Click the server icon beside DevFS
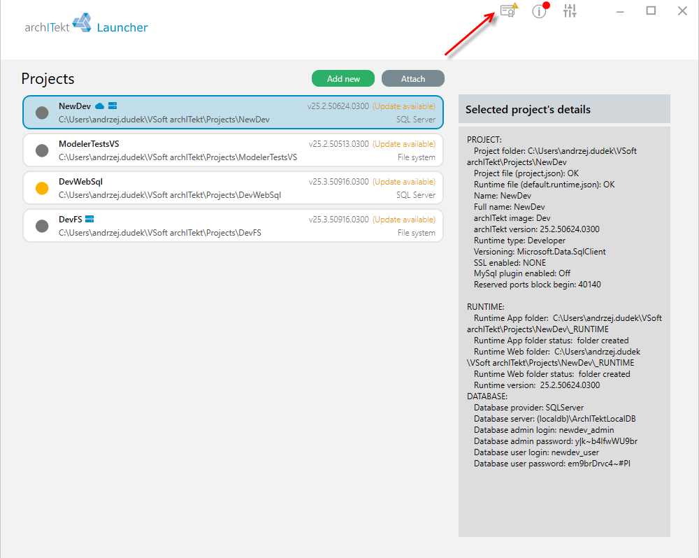 coord(89,219)
